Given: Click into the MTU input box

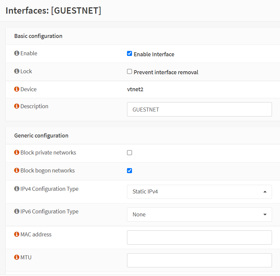Looking at the screenshot, I should [199, 260].
